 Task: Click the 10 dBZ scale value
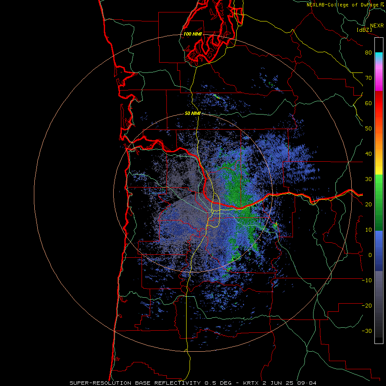tap(368, 230)
